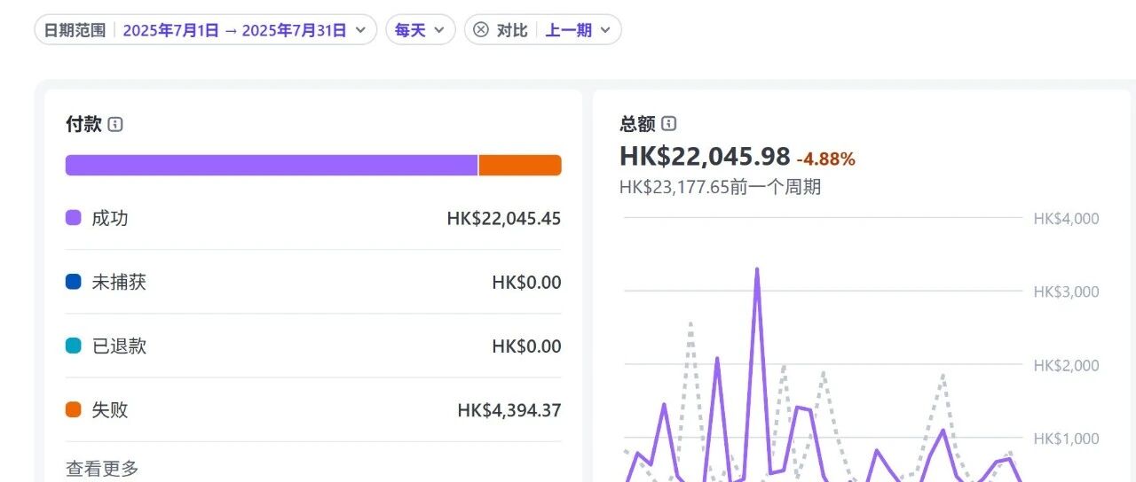This screenshot has height=482, width=1136.
Task: Click the purple 成功 legend swatch
Action: 74,218
